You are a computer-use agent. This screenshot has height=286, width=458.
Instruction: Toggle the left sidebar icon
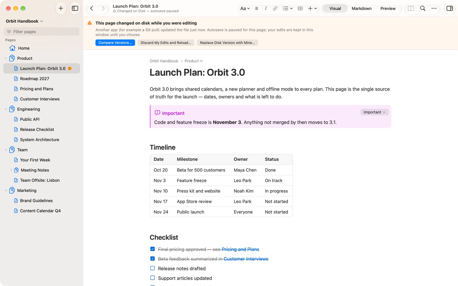click(75, 8)
